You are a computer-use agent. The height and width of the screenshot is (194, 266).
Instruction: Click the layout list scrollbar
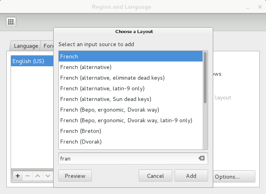pos(205,79)
